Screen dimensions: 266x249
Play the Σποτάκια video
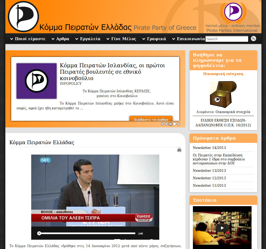point(222,228)
